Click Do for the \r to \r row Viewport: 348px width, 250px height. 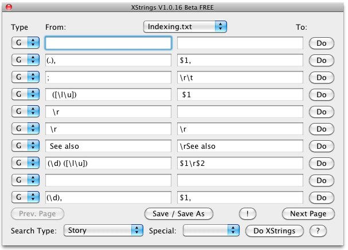[x=322, y=129]
